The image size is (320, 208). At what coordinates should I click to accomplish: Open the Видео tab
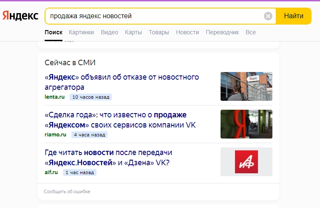(109, 32)
